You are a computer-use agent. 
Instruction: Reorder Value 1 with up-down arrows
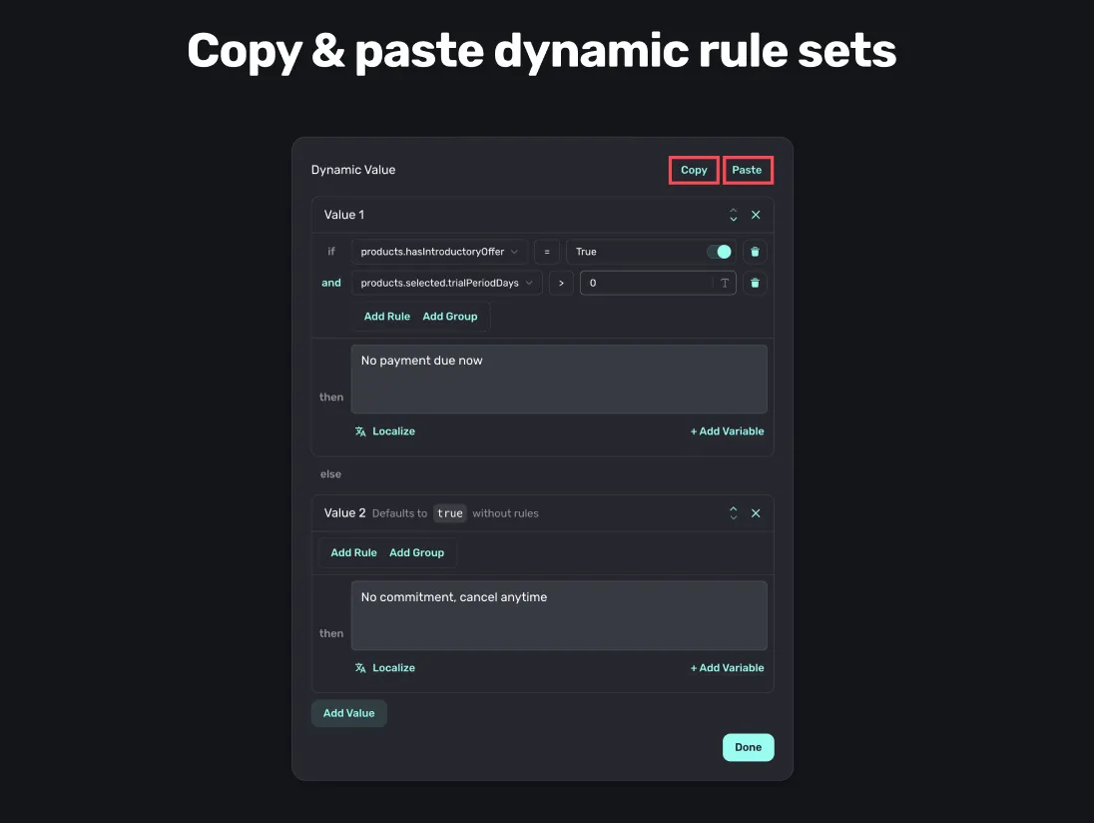[x=734, y=215]
